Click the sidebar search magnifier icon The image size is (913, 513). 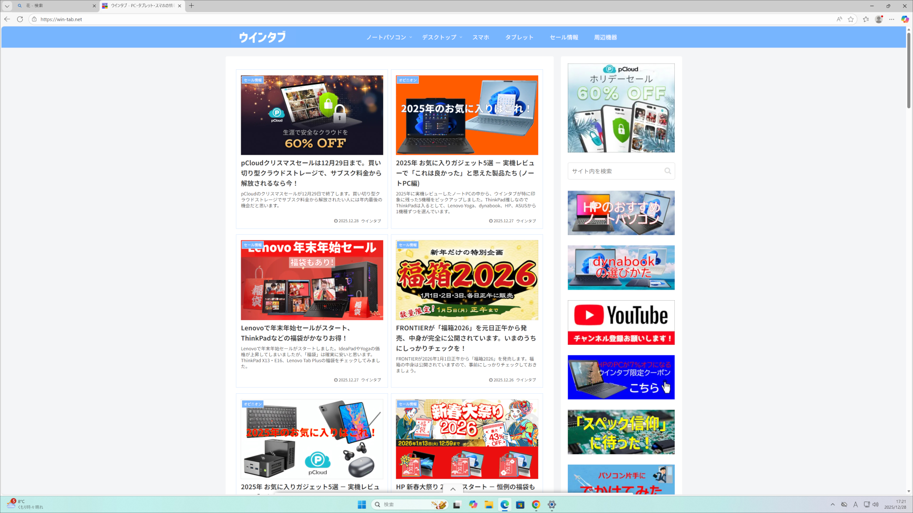[668, 171]
